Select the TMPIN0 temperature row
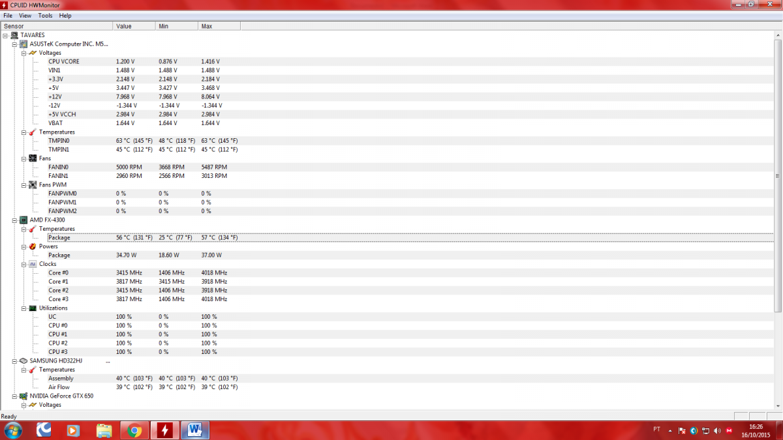Image resolution: width=783 pixels, height=440 pixels. coord(411,141)
